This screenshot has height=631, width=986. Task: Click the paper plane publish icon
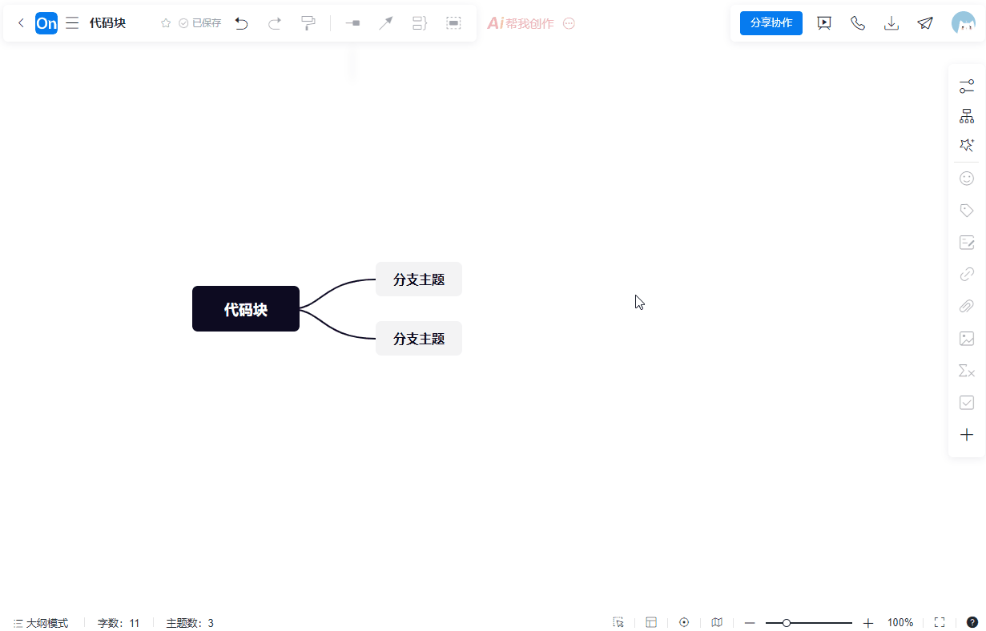tap(925, 23)
